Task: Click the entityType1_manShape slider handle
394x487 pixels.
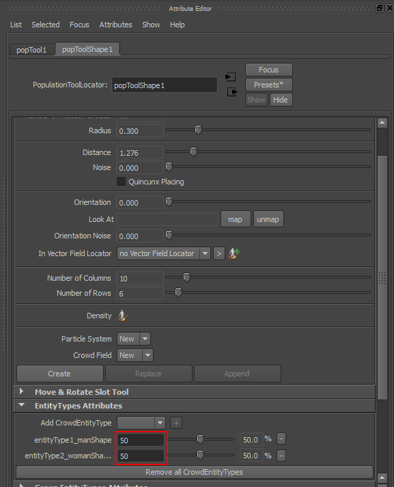Action: 200,439
